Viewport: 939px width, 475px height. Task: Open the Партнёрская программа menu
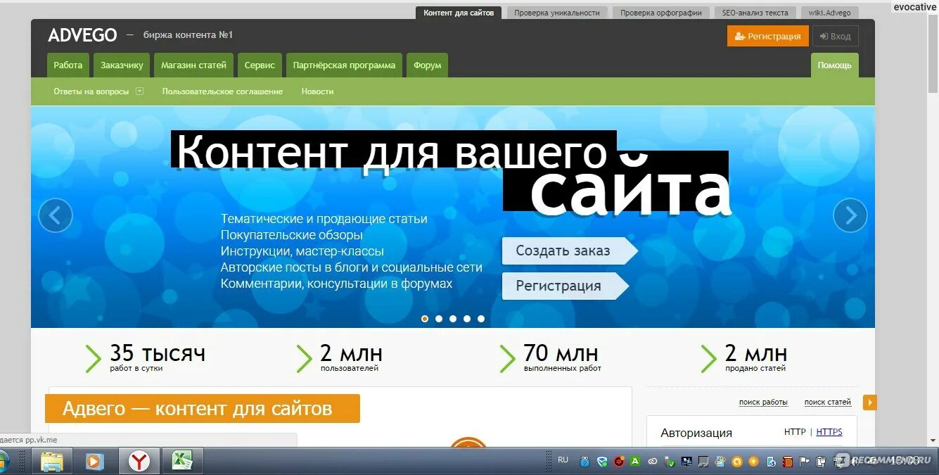coord(344,65)
